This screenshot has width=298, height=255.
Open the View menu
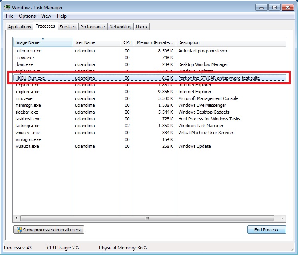[46, 16]
